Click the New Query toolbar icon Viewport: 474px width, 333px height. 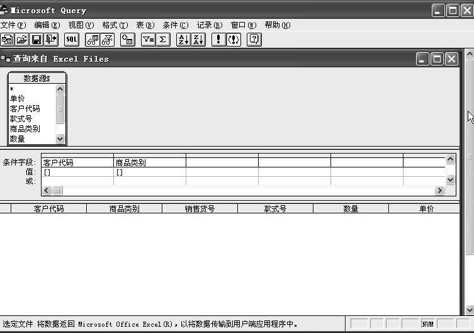pyautogui.click(x=8, y=40)
